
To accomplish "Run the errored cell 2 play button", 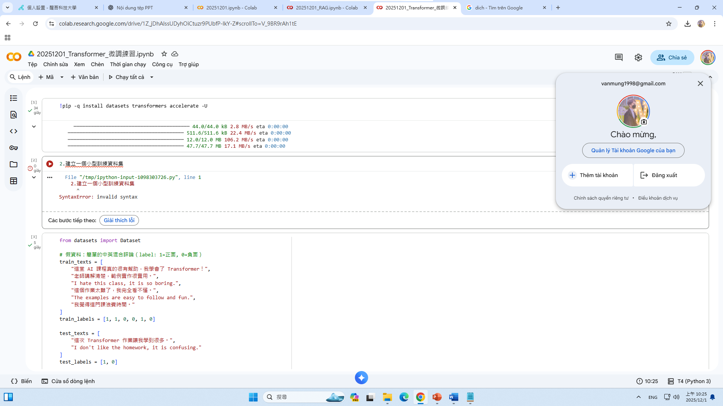I will (50, 164).
